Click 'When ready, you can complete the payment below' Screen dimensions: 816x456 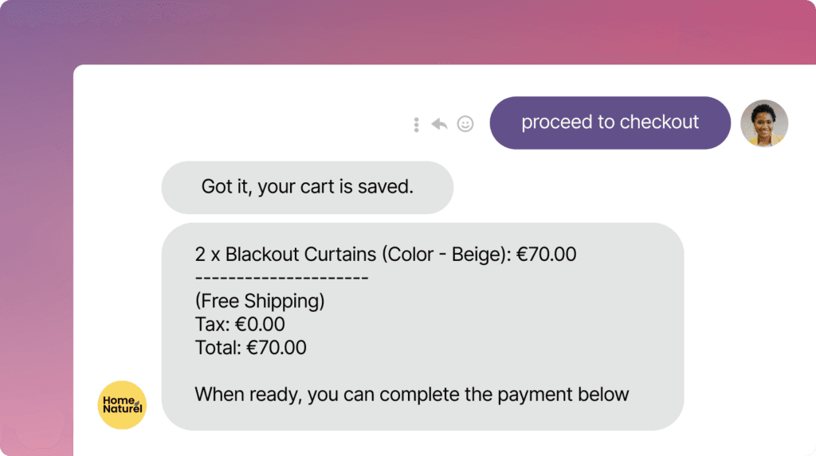[412, 395]
